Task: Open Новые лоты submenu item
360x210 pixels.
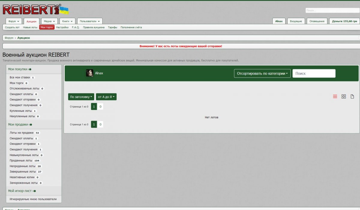Action: (x=30, y=27)
